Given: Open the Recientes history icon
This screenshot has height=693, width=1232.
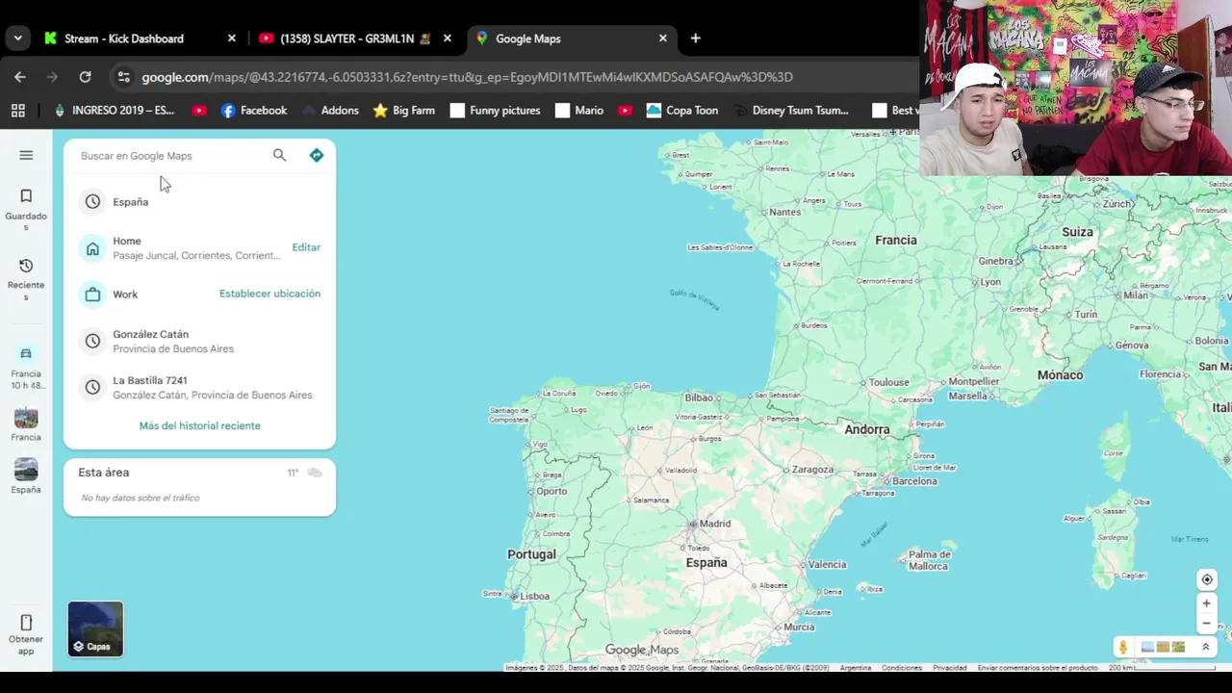Looking at the screenshot, I should (26, 266).
